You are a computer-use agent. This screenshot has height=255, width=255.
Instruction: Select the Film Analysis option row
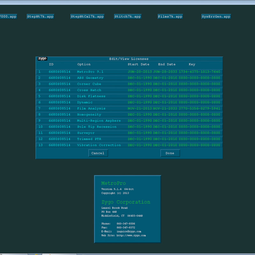click(x=91, y=108)
